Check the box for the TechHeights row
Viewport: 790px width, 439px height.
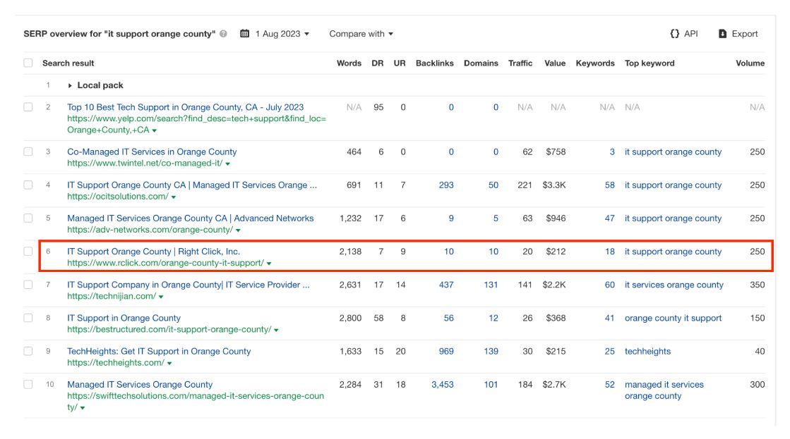point(28,351)
